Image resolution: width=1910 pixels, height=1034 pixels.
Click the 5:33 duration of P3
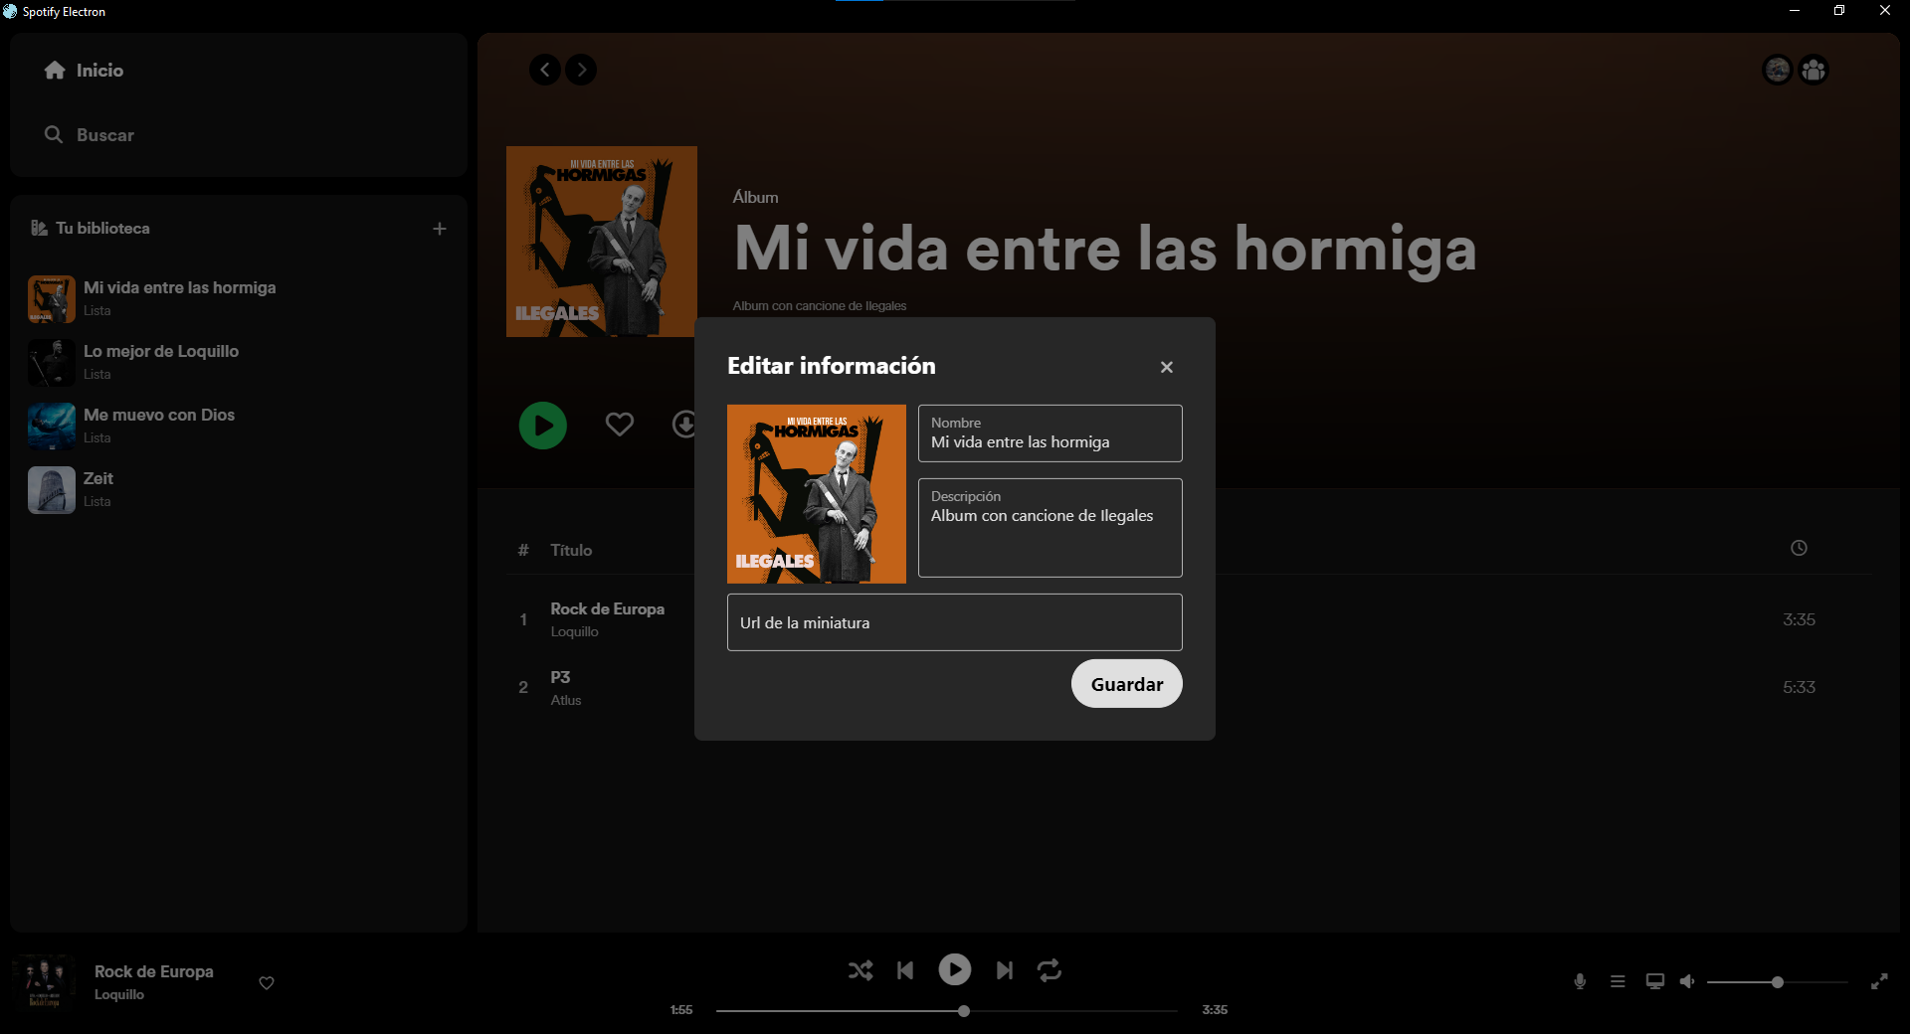click(x=1799, y=687)
